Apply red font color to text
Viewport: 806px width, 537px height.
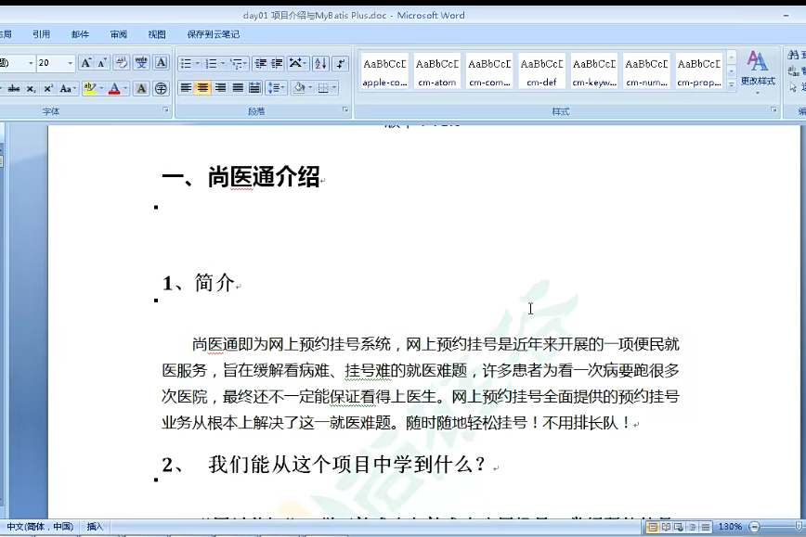114,88
